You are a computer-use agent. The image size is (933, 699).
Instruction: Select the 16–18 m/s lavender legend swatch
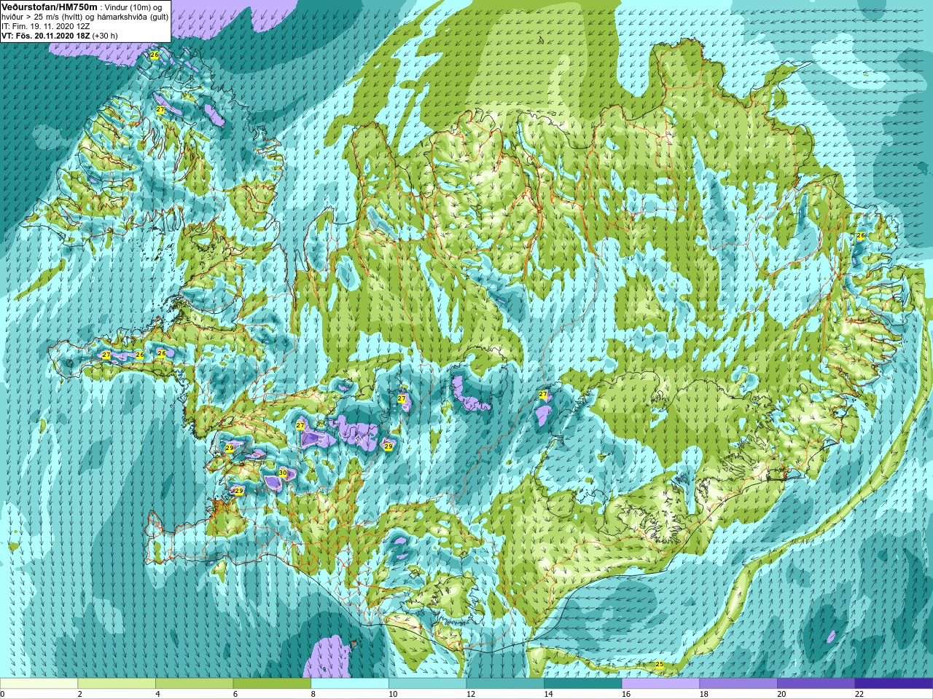tap(660, 684)
